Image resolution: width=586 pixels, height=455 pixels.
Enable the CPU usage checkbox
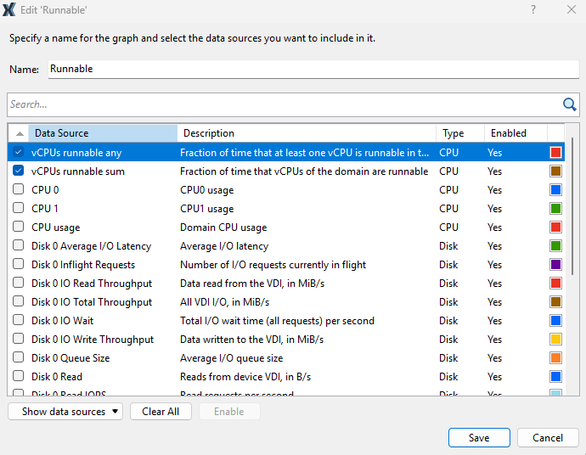click(x=19, y=227)
